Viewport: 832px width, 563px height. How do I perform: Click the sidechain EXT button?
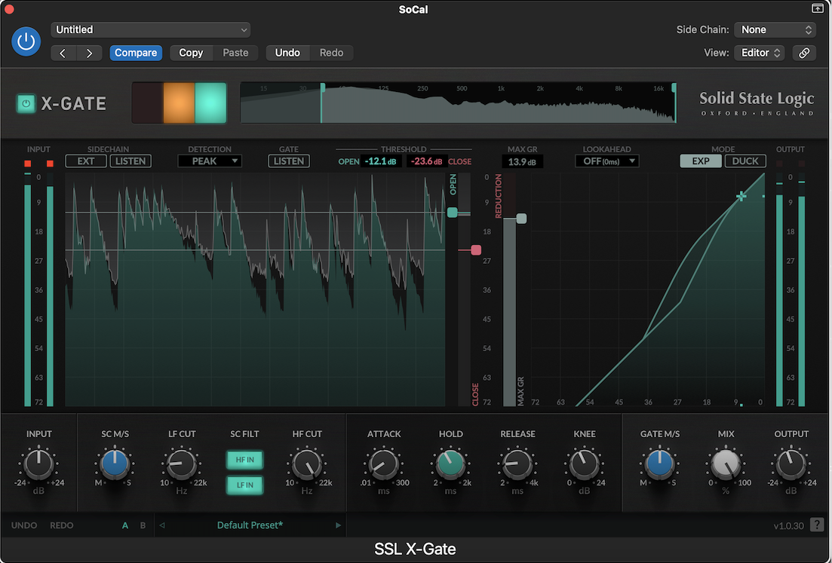86,161
